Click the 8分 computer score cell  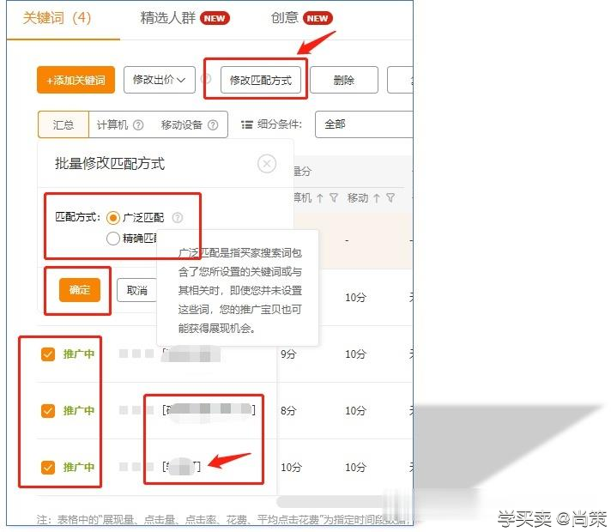click(x=288, y=411)
